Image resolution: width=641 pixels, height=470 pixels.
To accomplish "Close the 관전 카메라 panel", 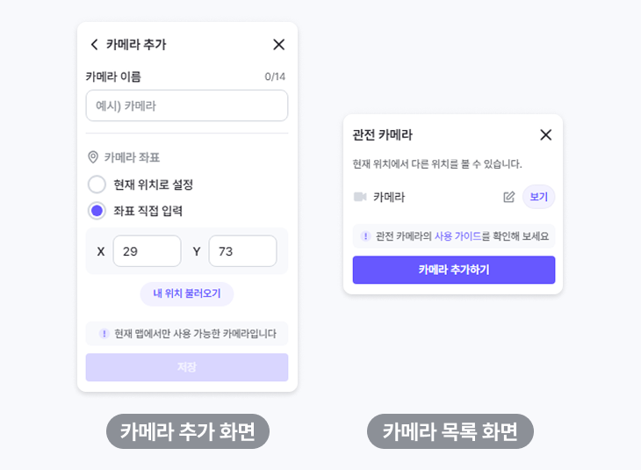I will 545,135.
